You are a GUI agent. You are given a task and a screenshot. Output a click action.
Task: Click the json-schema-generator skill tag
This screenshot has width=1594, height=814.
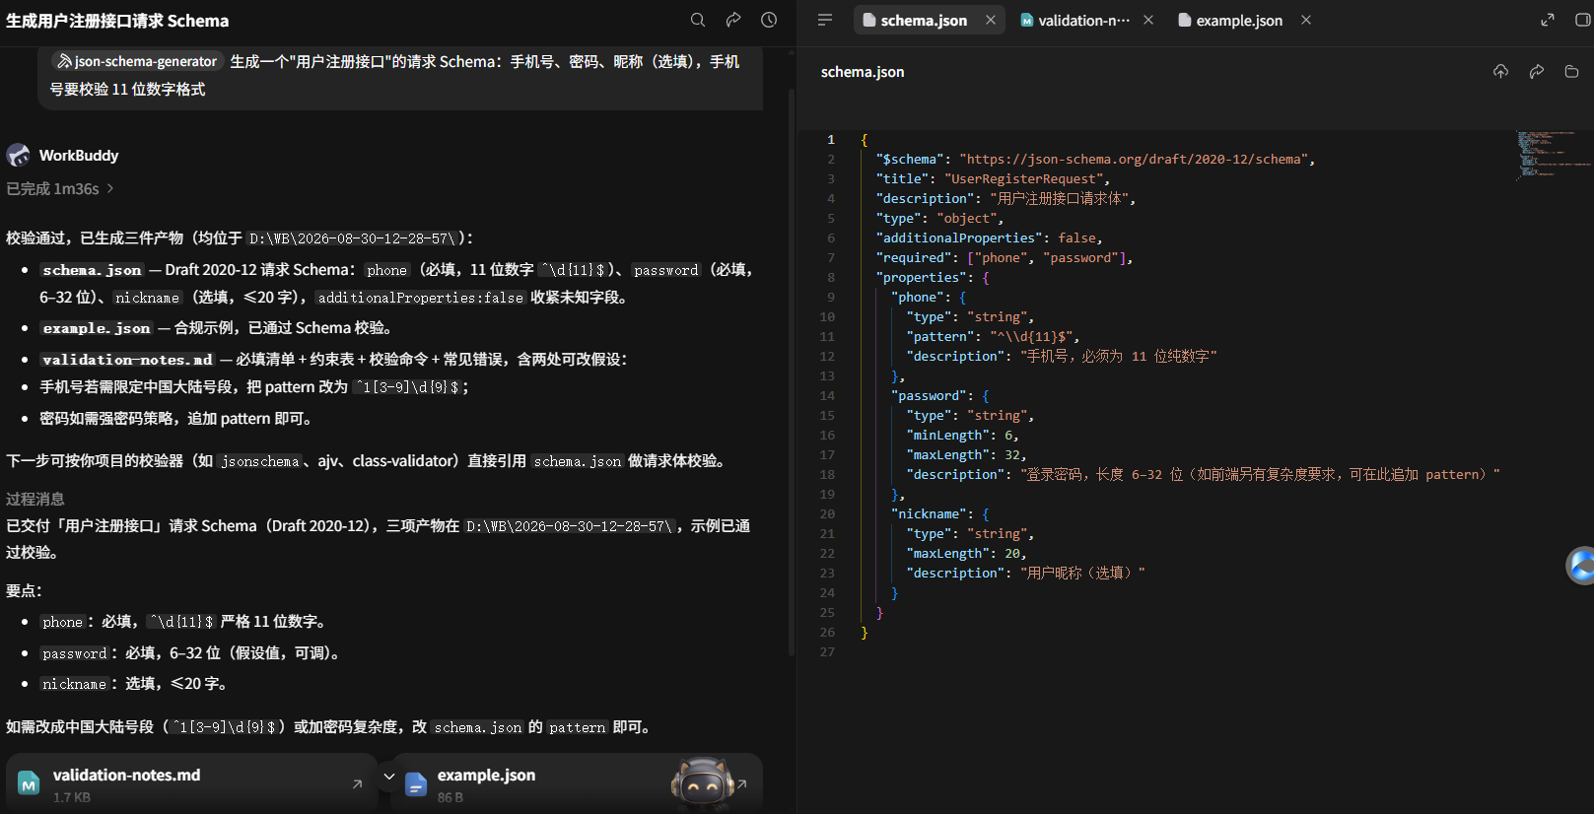137,61
